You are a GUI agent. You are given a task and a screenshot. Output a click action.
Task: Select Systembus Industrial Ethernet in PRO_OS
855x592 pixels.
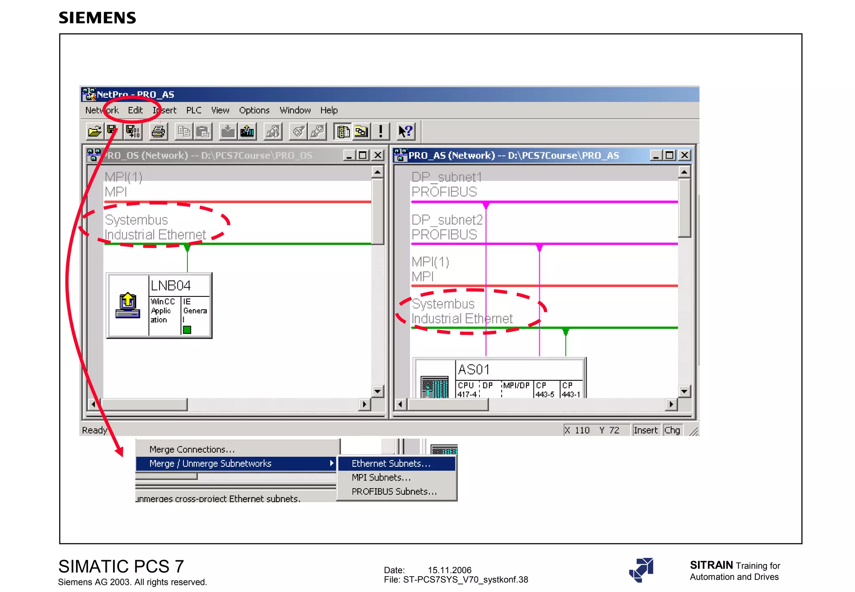155,227
